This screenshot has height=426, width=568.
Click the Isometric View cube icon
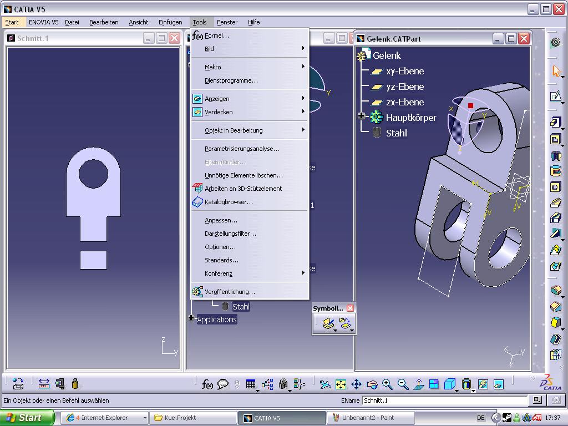(x=449, y=384)
